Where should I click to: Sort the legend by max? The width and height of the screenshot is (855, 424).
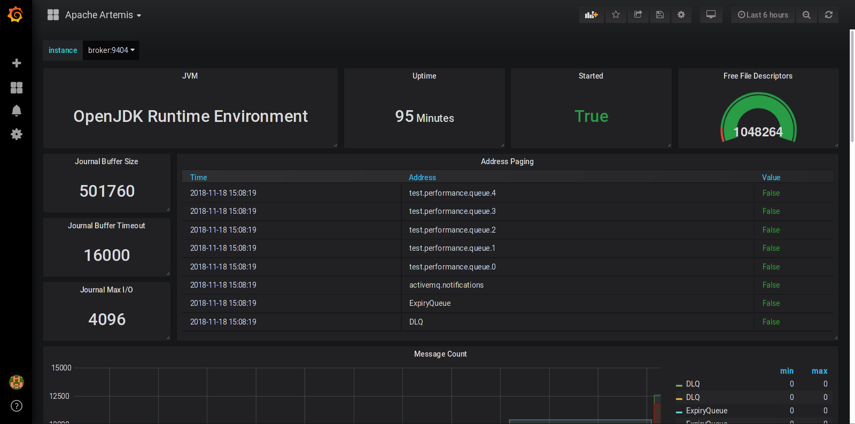819,371
